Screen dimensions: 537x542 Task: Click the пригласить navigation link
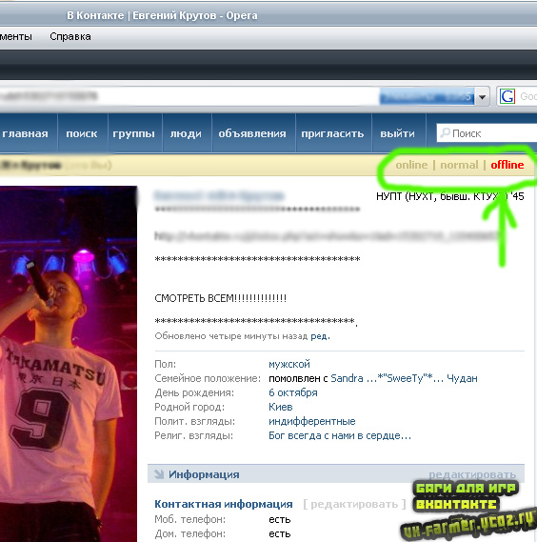point(332,133)
